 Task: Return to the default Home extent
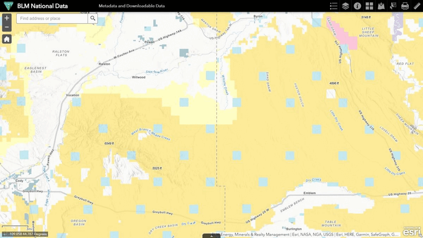point(7,39)
